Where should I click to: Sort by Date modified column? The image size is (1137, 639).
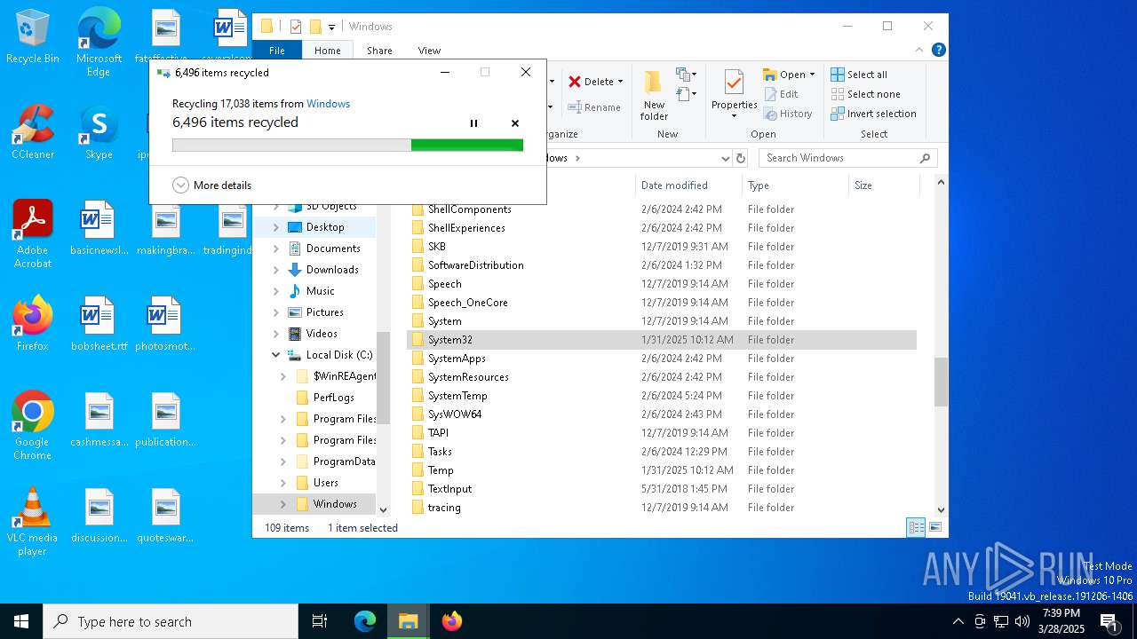(688, 185)
